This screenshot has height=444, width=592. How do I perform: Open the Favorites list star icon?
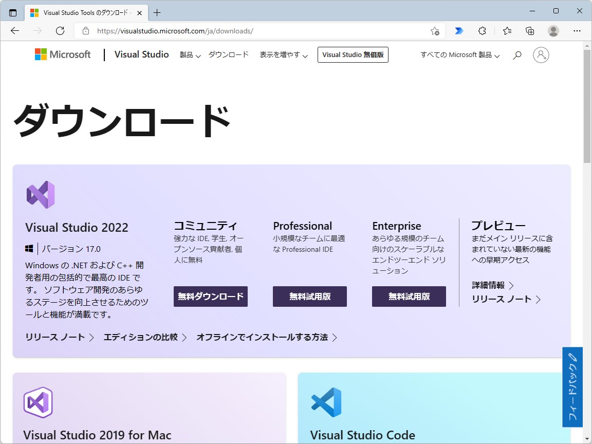(x=507, y=31)
